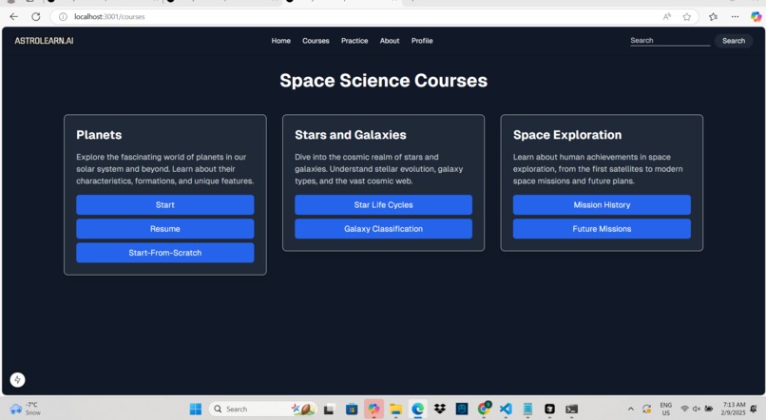This screenshot has height=420, width=766.
Task: Click the browser address bar URL
Action: (x=109, y=16)
